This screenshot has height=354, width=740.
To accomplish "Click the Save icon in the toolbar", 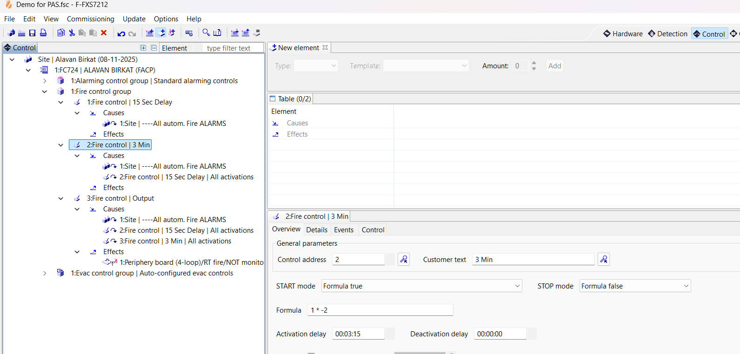I will tap(32, 33).
